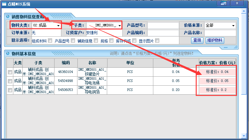Click the 维护物料 button
The height and width of the screenshot is (140, 249).
pos(215,40)
